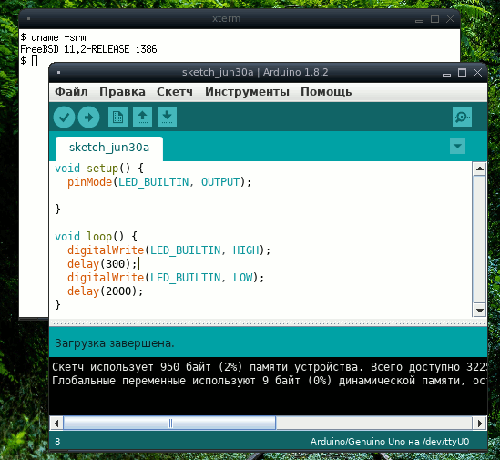Click the xterm title bar text
Viewport: 500px width, 460px height.
(227, 19)
